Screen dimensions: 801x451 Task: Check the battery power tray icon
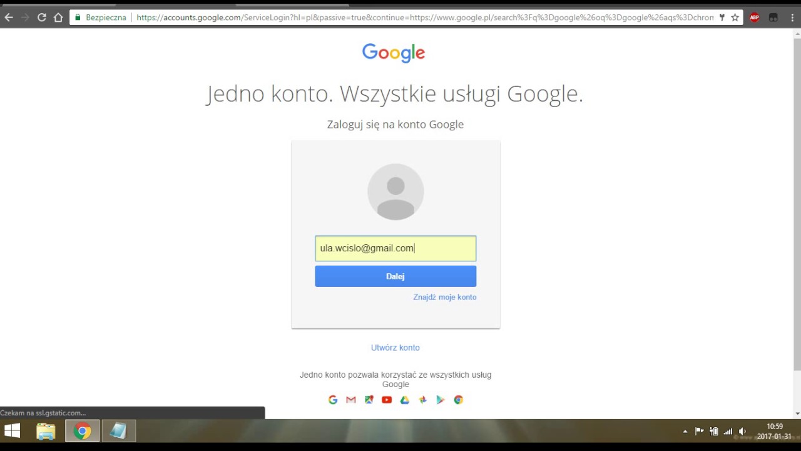[x=714, y=431]
